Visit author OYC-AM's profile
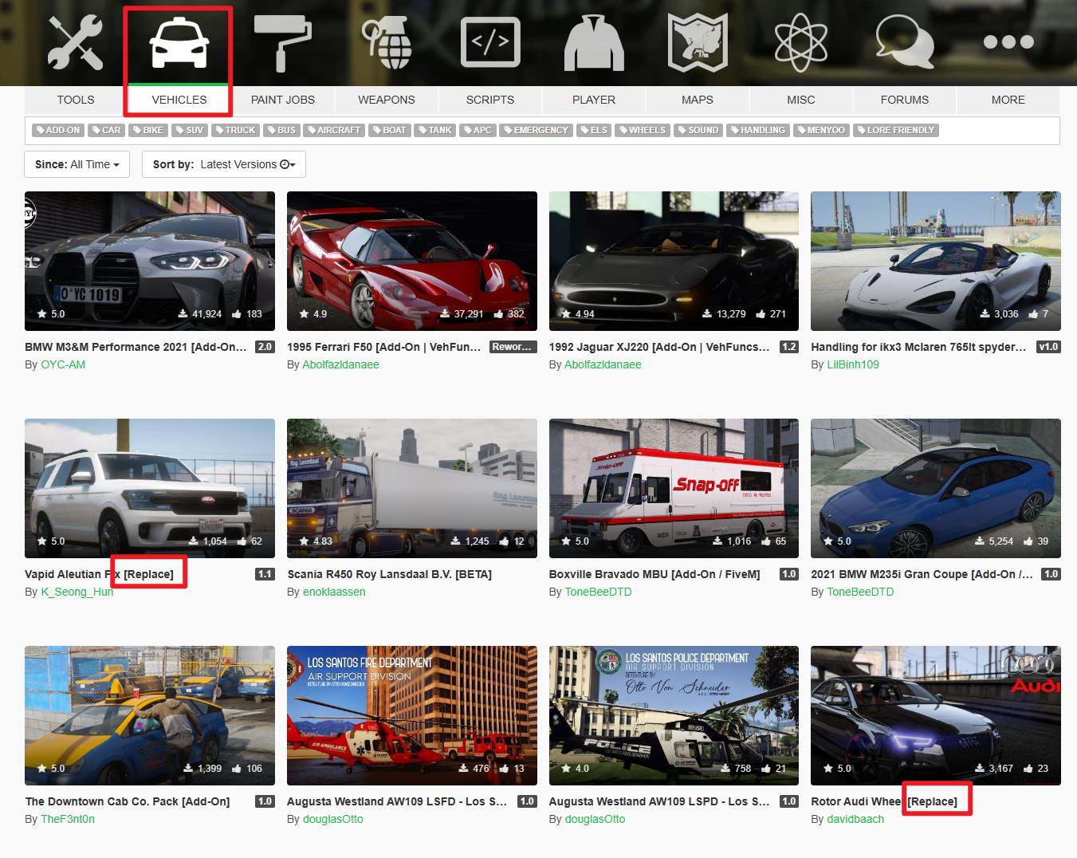Screen dimensions: 1077x858 tap(63, 364)
